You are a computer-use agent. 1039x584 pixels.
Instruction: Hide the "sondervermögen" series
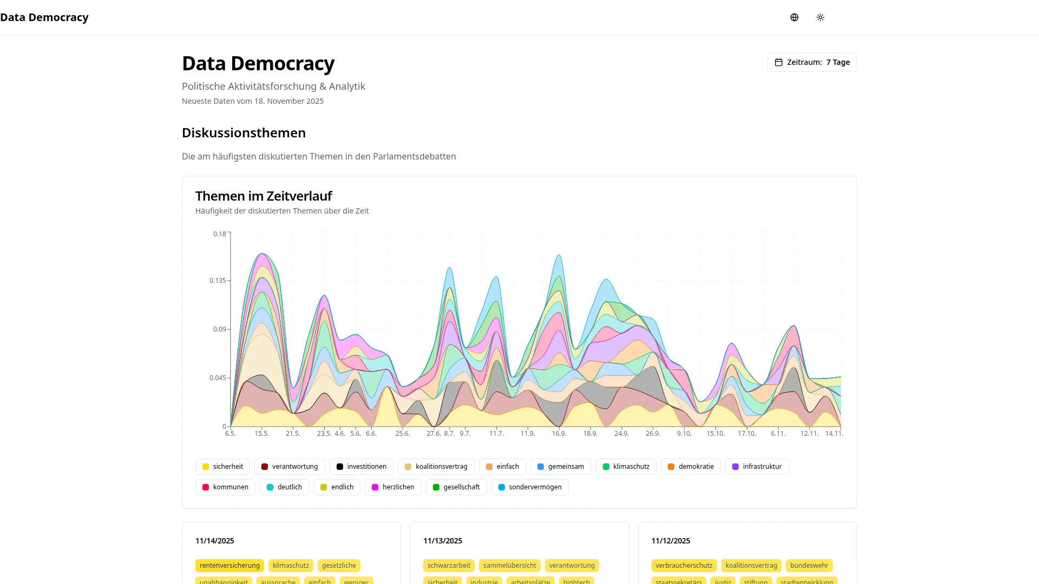529,487
